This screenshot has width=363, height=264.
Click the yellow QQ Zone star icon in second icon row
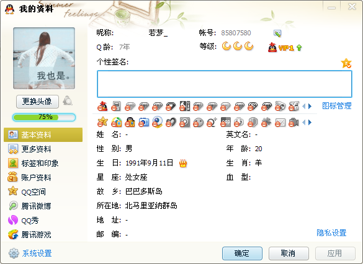tap(102, 122)
